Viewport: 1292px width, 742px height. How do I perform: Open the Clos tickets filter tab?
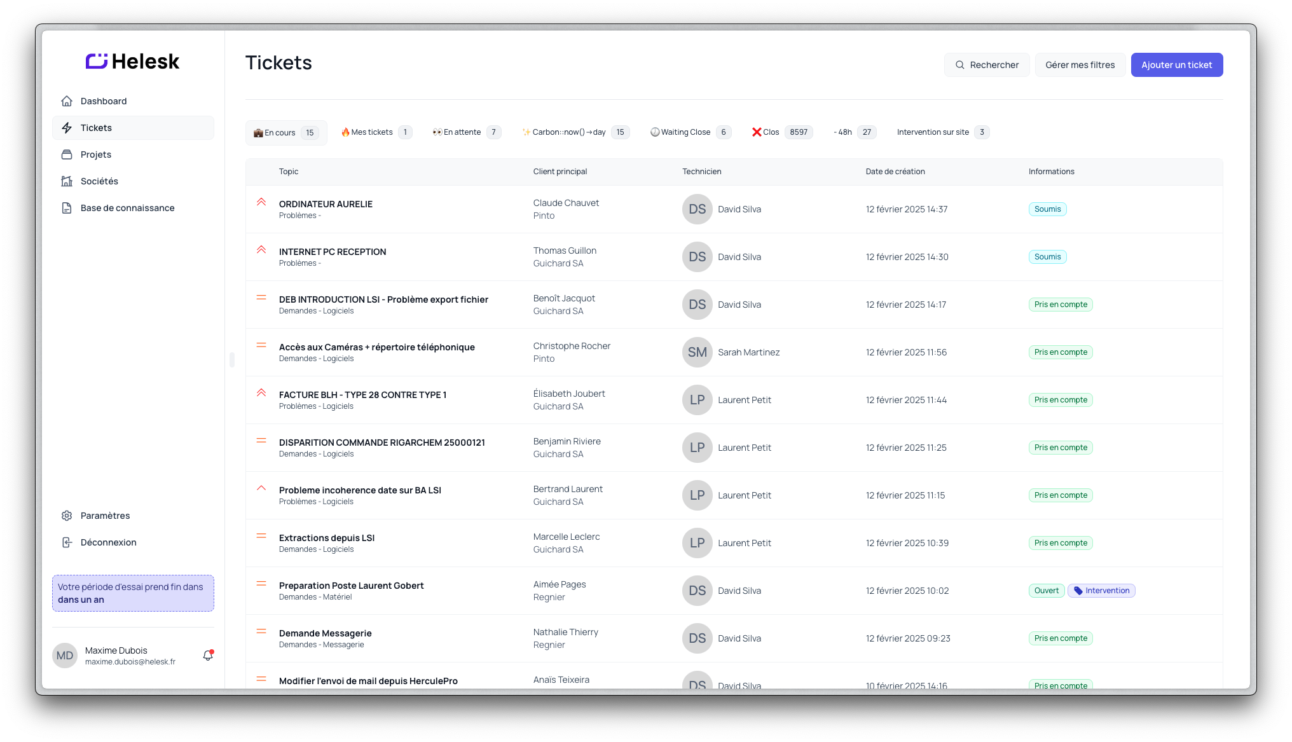pos(781,132)
